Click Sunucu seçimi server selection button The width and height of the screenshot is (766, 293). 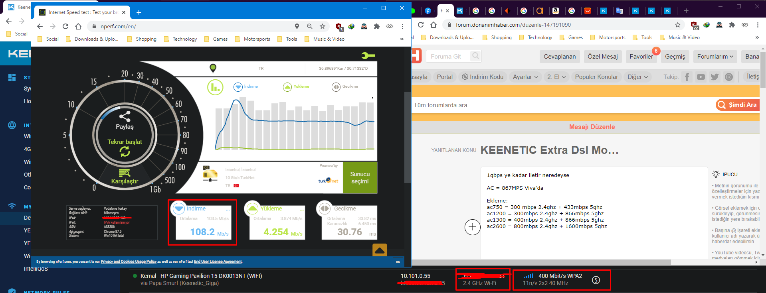click(x=360, y=178)
